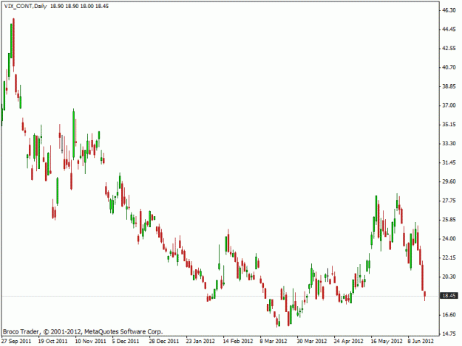This screenshot has width=462, height=346.
Task: Click the OHLC values 18.90 18.90 18.00 18.45
Action: (x=80, y=6)
